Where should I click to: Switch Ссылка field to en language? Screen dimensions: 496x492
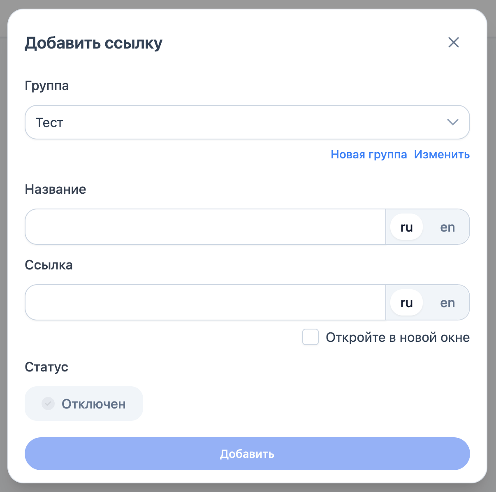click(447, 303)
